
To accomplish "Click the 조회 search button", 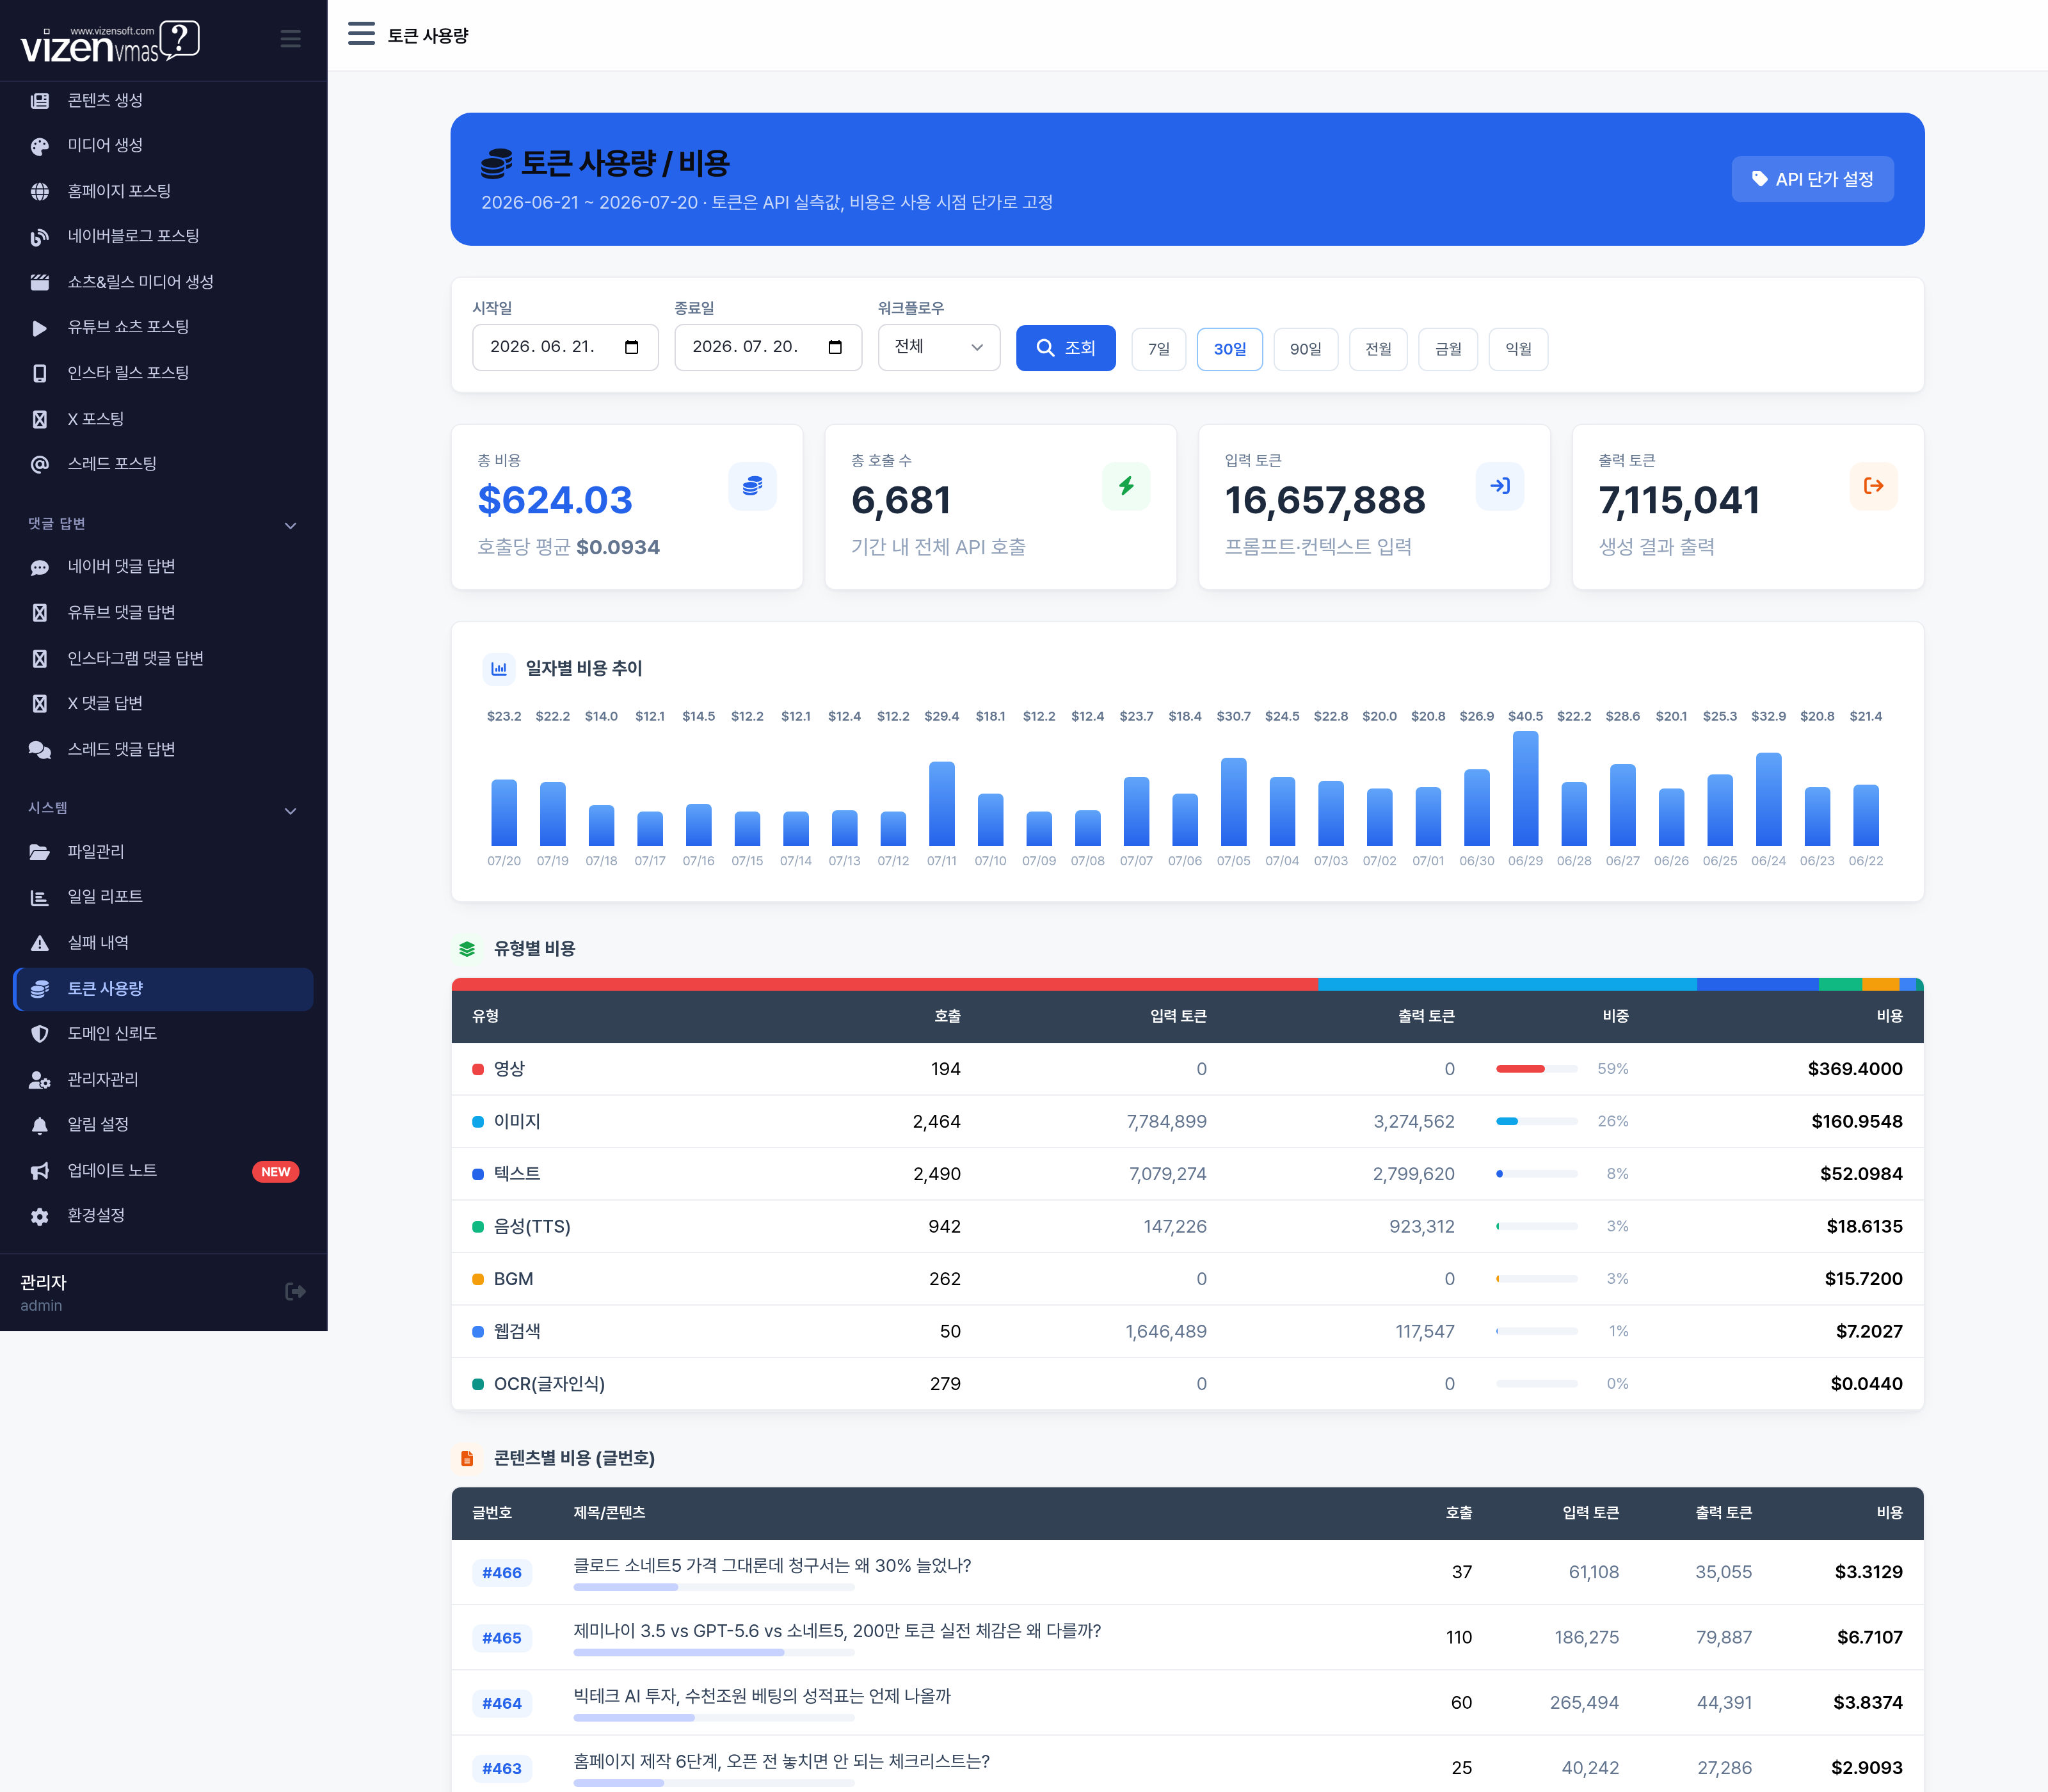I will 1065,348.
